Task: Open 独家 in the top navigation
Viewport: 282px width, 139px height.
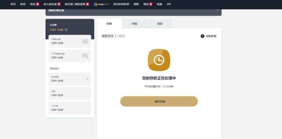Action: tap(146, 4)
